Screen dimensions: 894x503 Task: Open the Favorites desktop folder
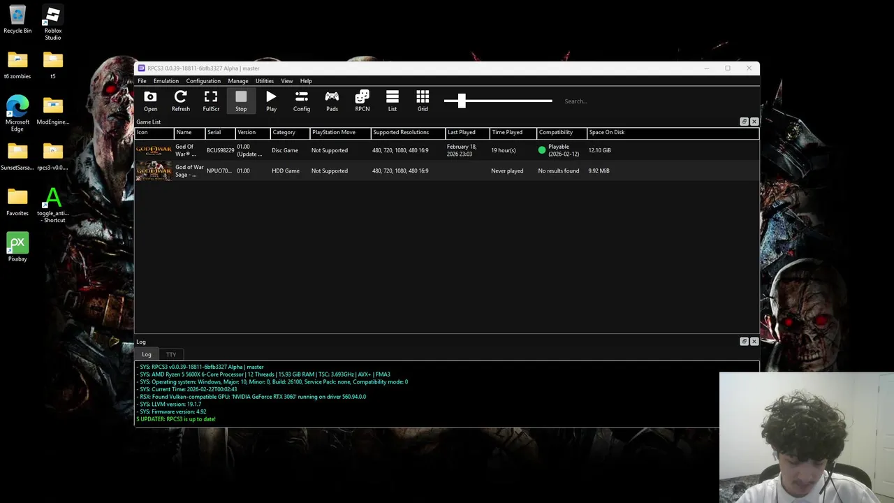click(17, 202)
